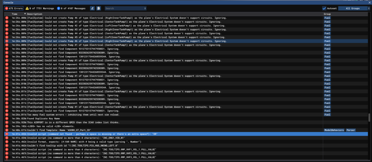Reset the All Groups filter with its X

click(369, 8)
